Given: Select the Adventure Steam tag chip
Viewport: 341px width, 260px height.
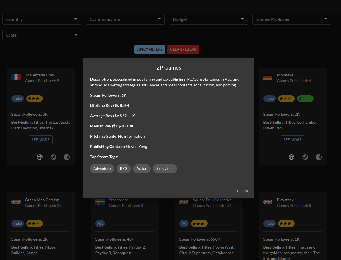Looking at the screenshot, I should click(102, 169).
